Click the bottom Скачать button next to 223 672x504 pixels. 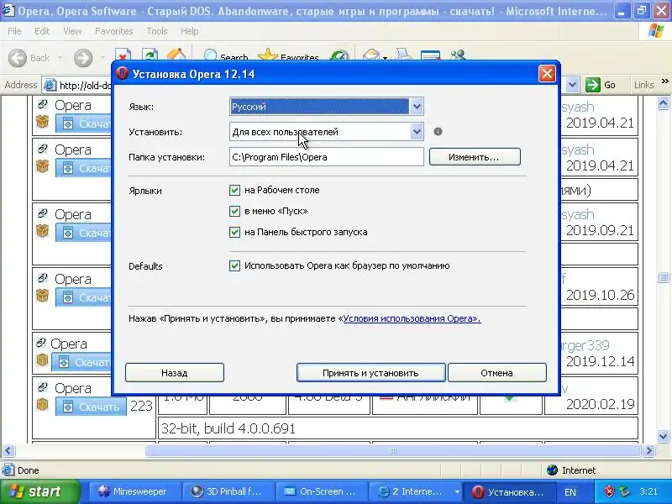pyautogui.click(x=91, y=407)
